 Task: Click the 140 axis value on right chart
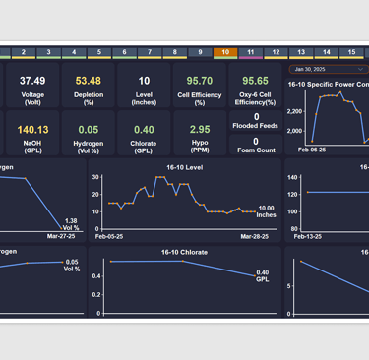pyautogui.click(x=292, y=177)
